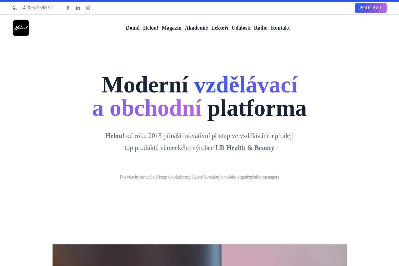Select Magazín from the menu
Image resolution: width=399 pixels, height=266 pixels.
click(x=172, y=28)
